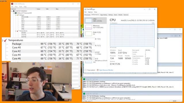Click the 0:14:17:26 up time value
This screenshot has height=103, width=184.
click(x=115, y=64)
